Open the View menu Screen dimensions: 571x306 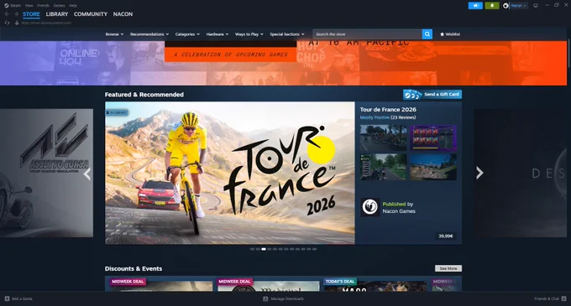click(x=29, y=6)
